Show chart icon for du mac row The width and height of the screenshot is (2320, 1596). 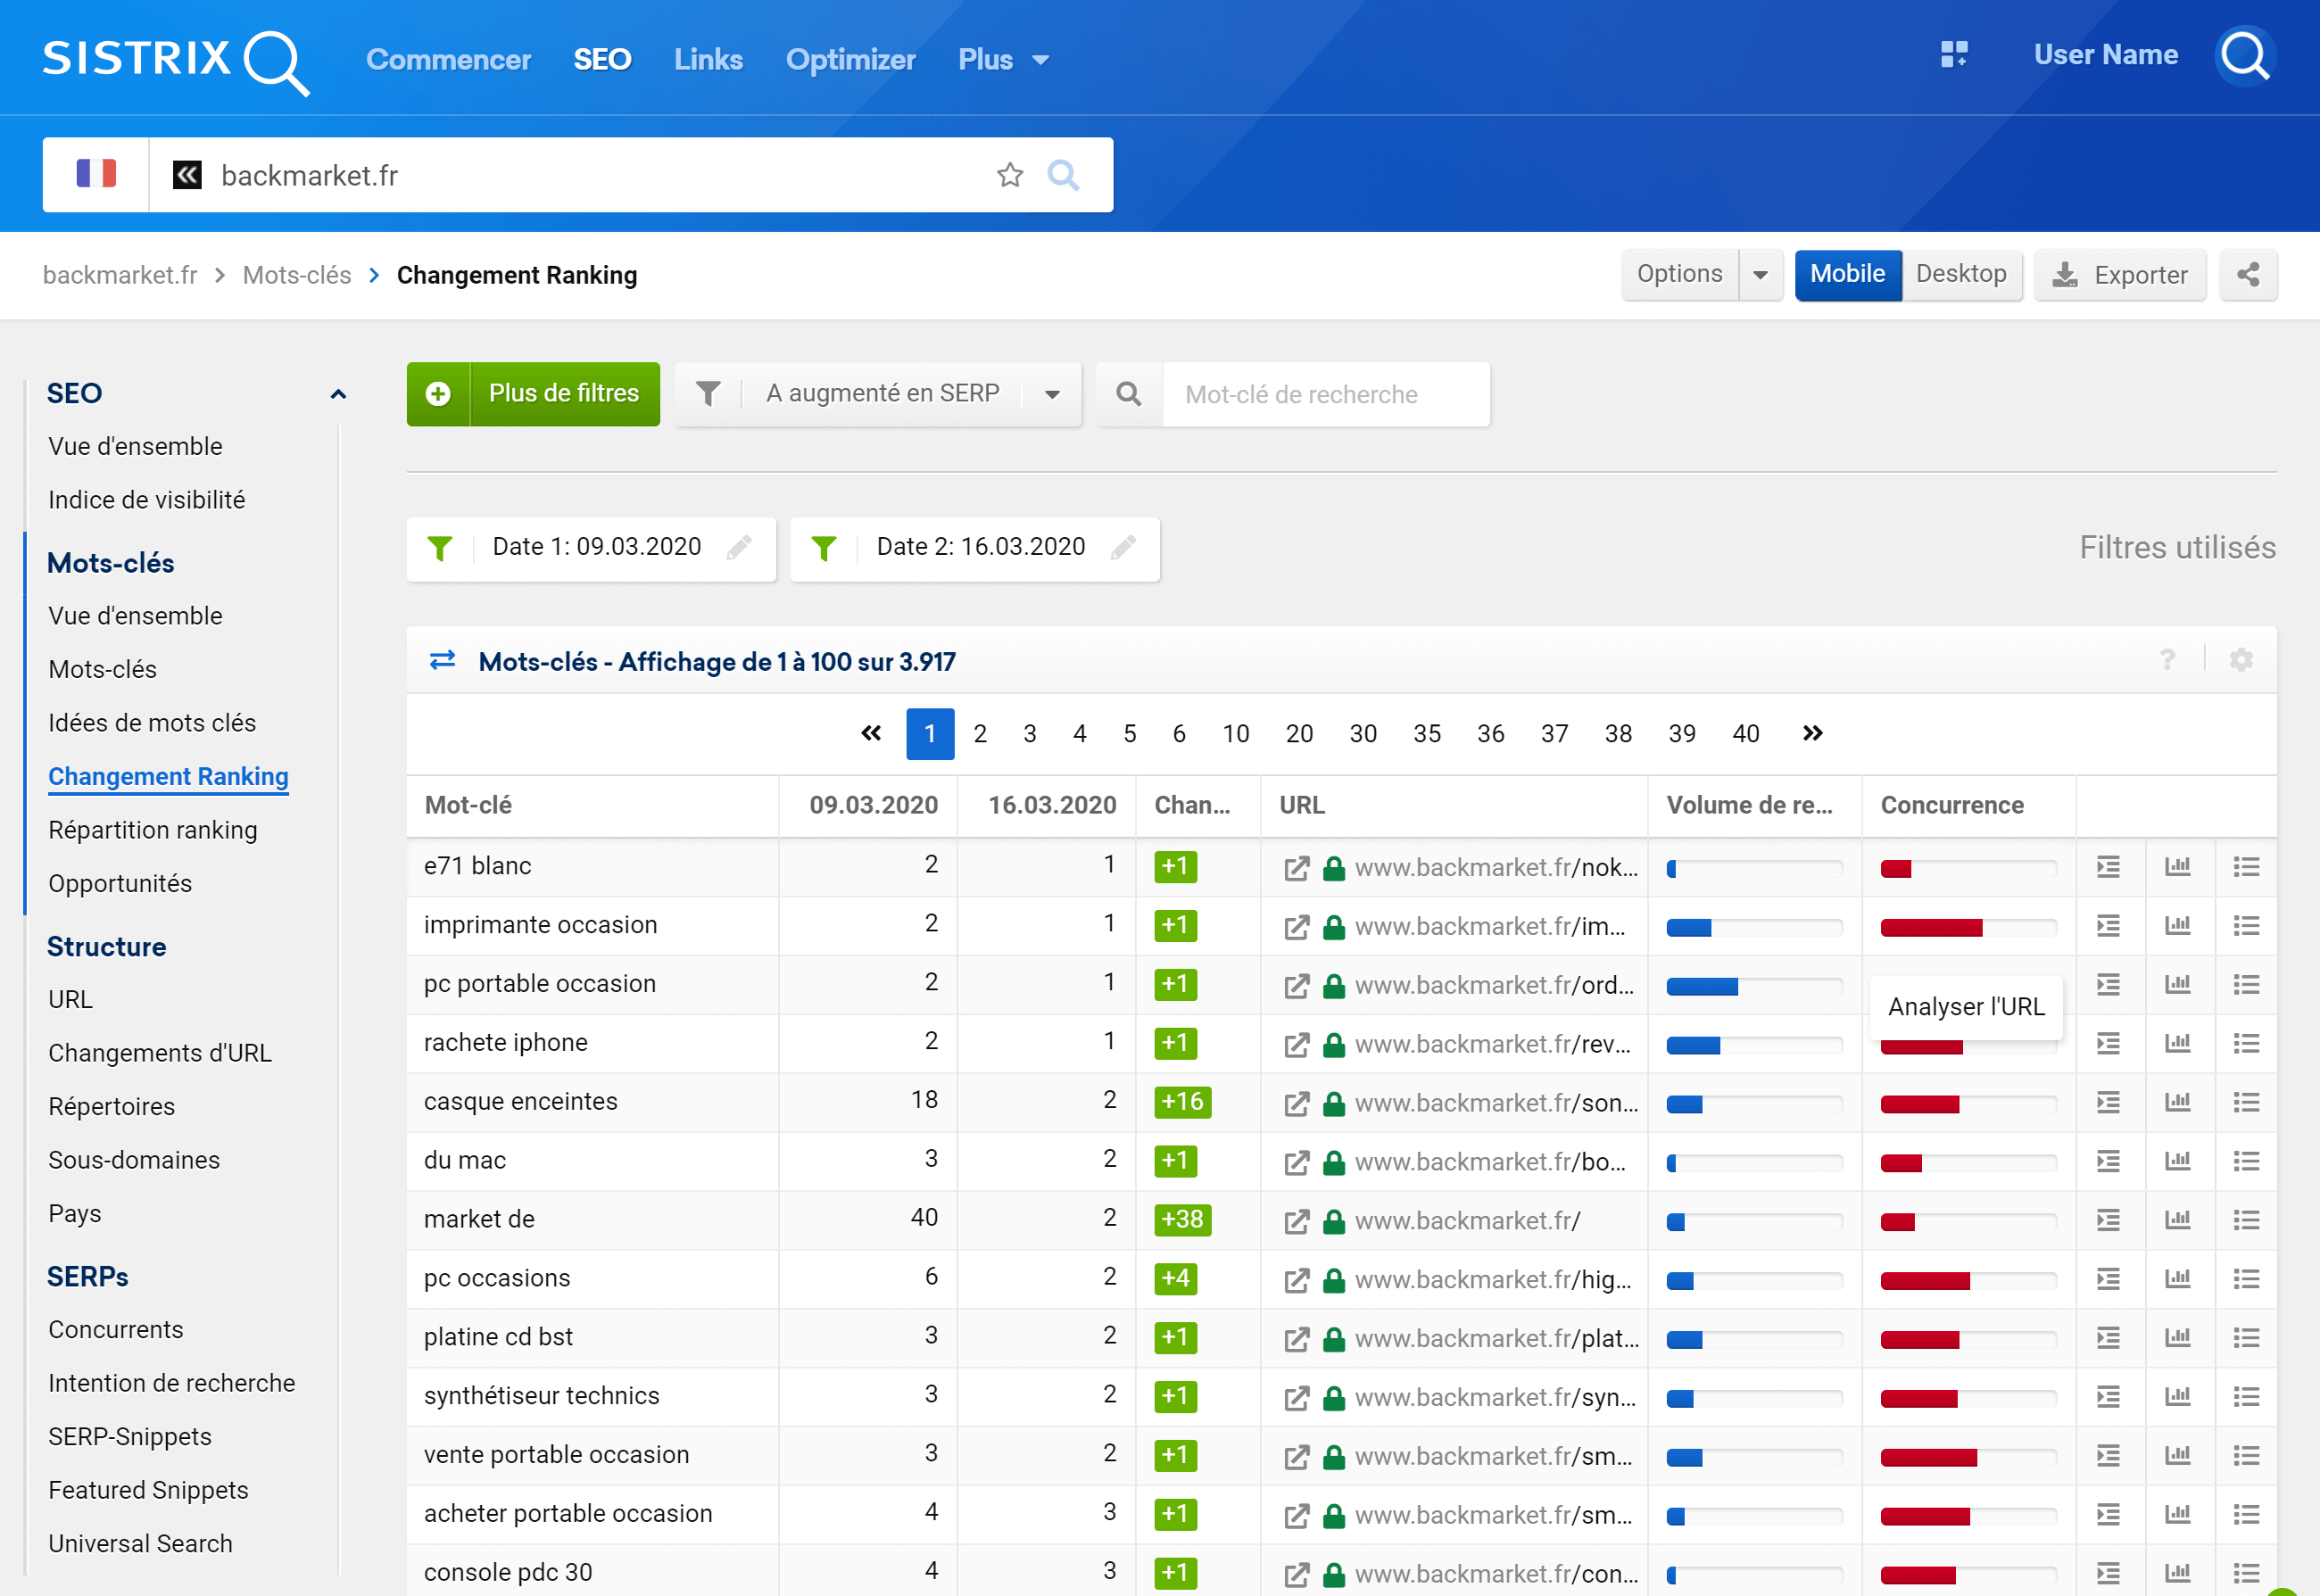[2177, 1161]
